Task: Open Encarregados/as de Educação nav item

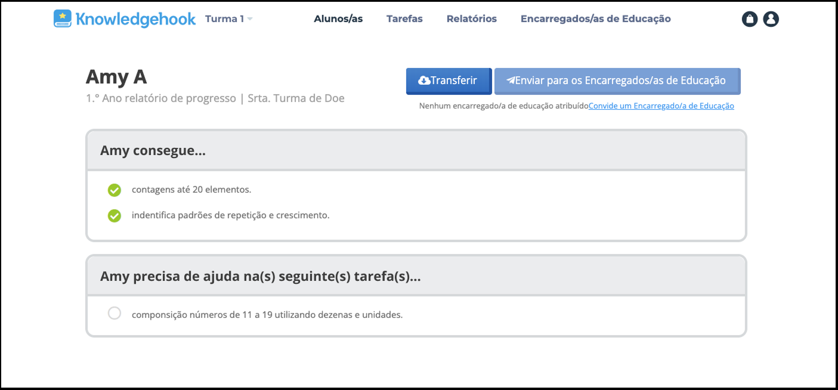Action: point(596,18)
